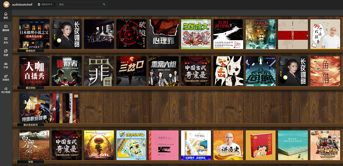Open 破镜 book cover
343x166 pixels.
click(x=131, y=34)
